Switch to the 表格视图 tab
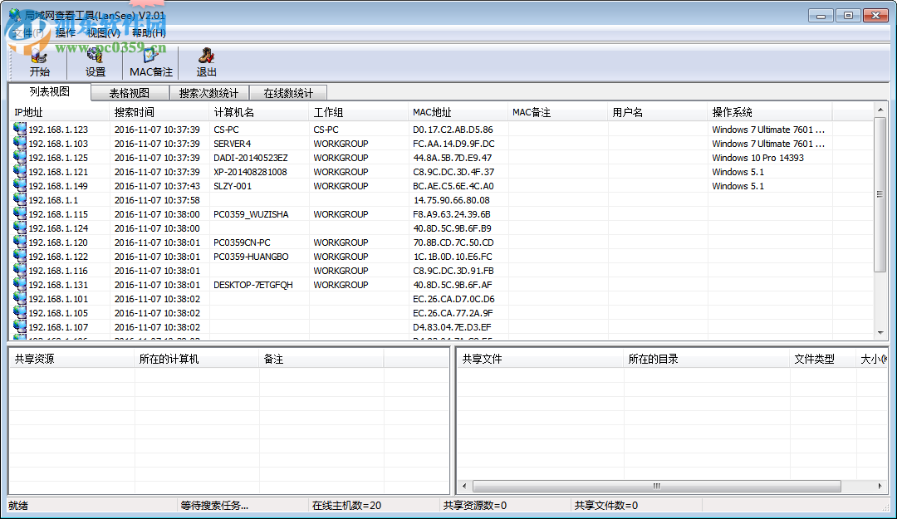Viewport: 897px width, 519px height. click(130, 92)
